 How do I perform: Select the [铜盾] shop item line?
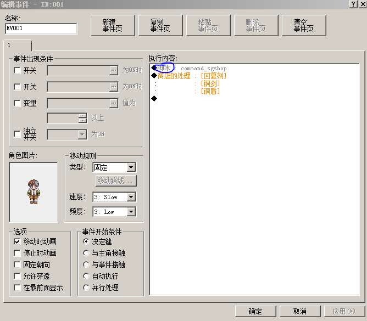pos(254,91)
